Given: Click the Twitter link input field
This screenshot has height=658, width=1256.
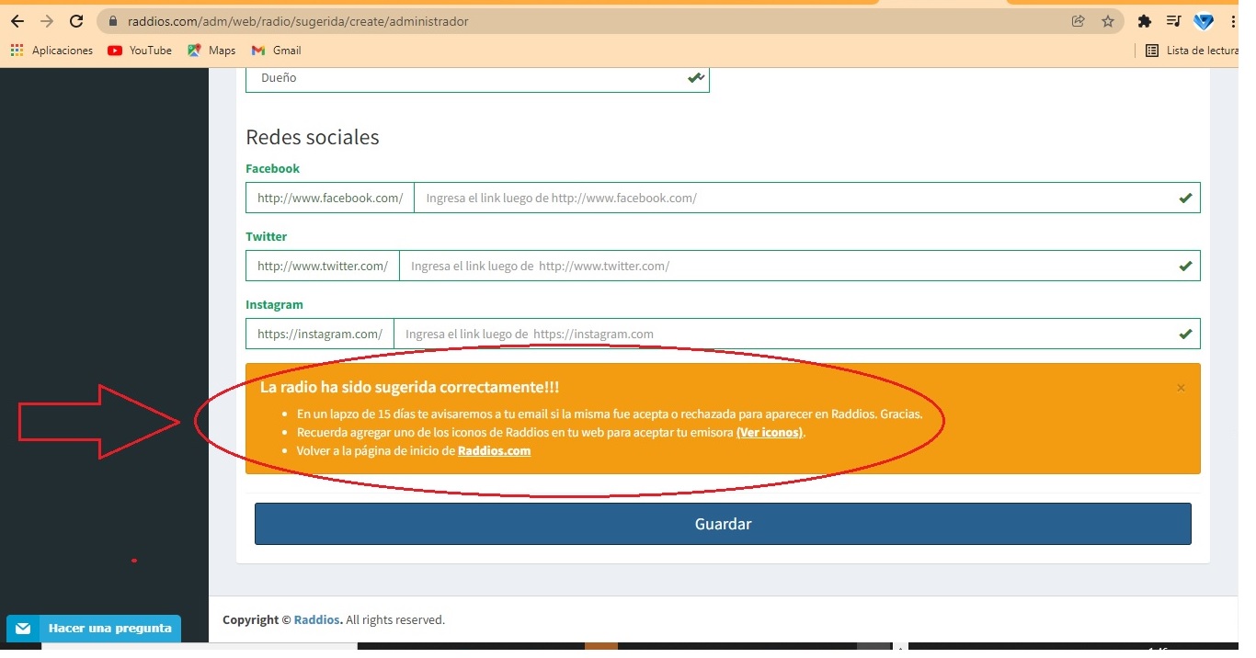Looking at the screenshot, I should click(x=788, y=266).
